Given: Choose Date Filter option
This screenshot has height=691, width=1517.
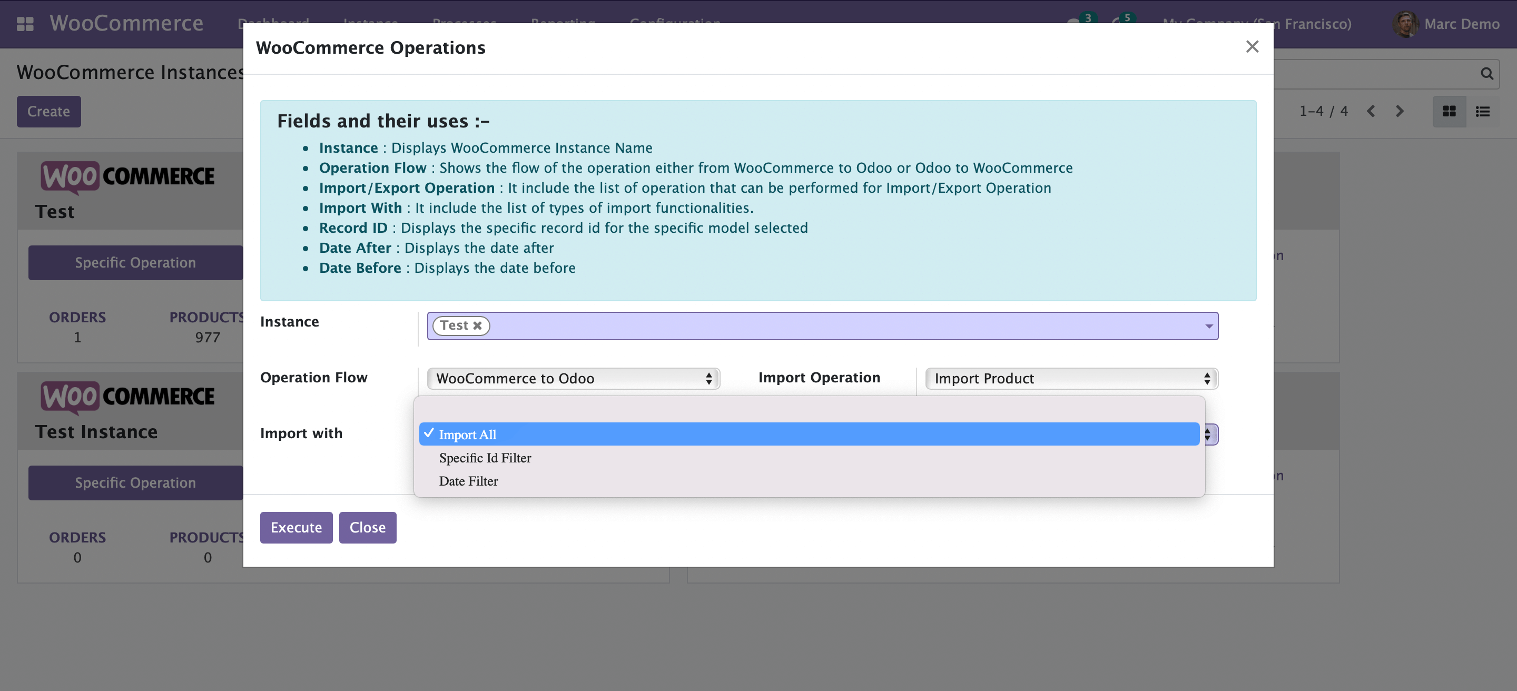Looking at the screenshot, I should coord(468,481).
